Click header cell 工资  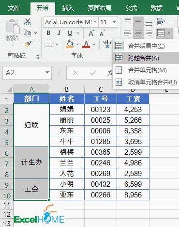tap(133, 98)
